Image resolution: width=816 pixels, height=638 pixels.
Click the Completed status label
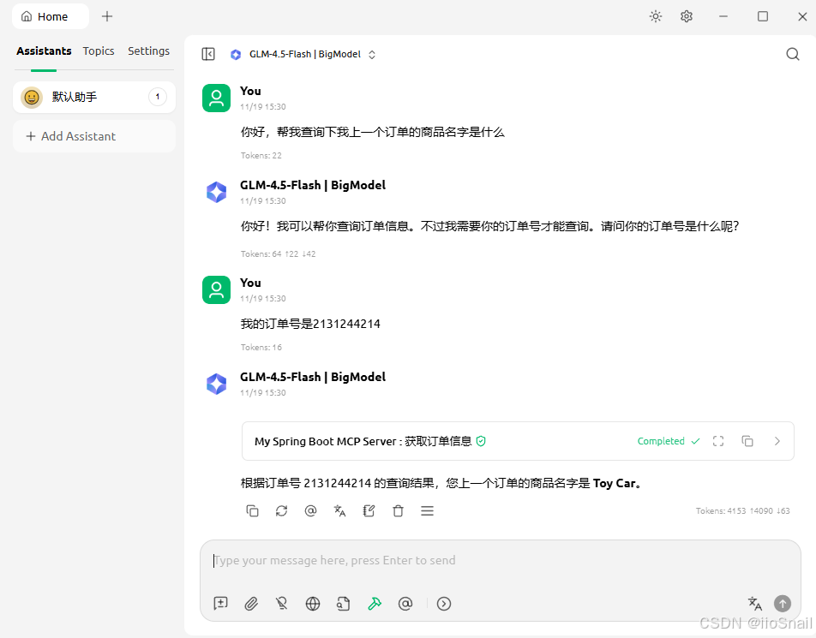click(661, 441)
